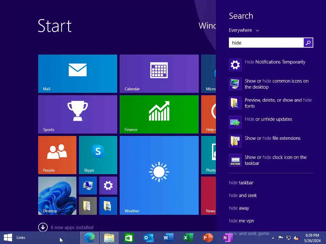Open Excel from the taskbar
326x244 pixels.
pos(188,238)
